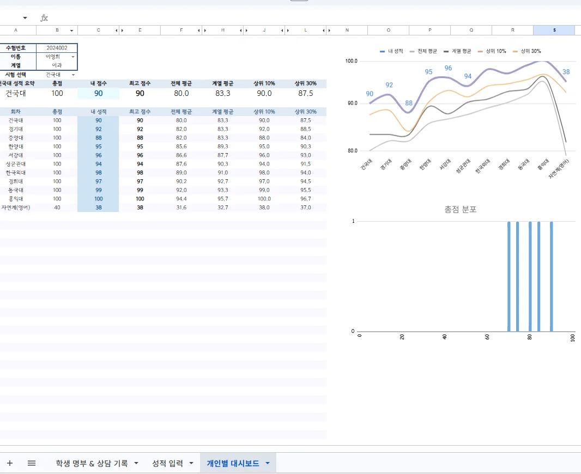The height and width of the screenshot is (474, 581).
Task: Open 개인별 대시보드 tab menu arrow
Action: 268,463
